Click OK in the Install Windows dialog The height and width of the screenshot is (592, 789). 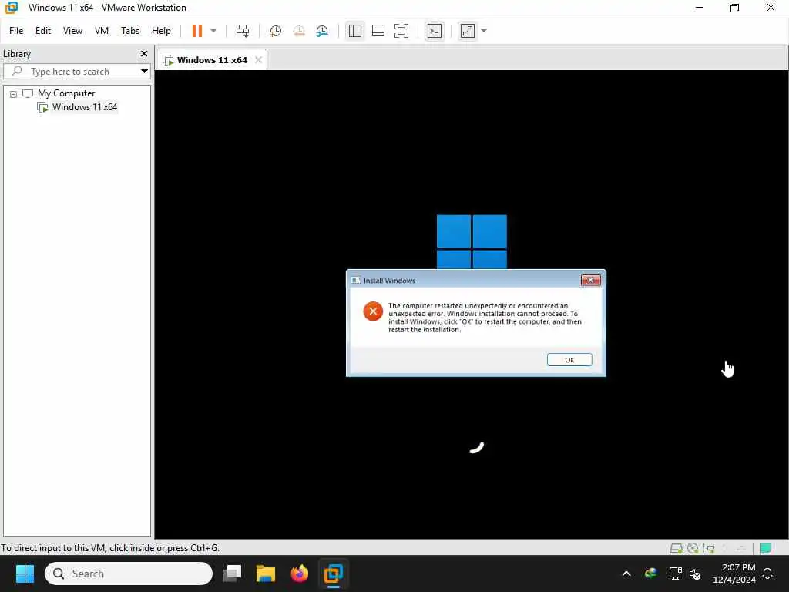pyautogui.click(x=569, y=359)
